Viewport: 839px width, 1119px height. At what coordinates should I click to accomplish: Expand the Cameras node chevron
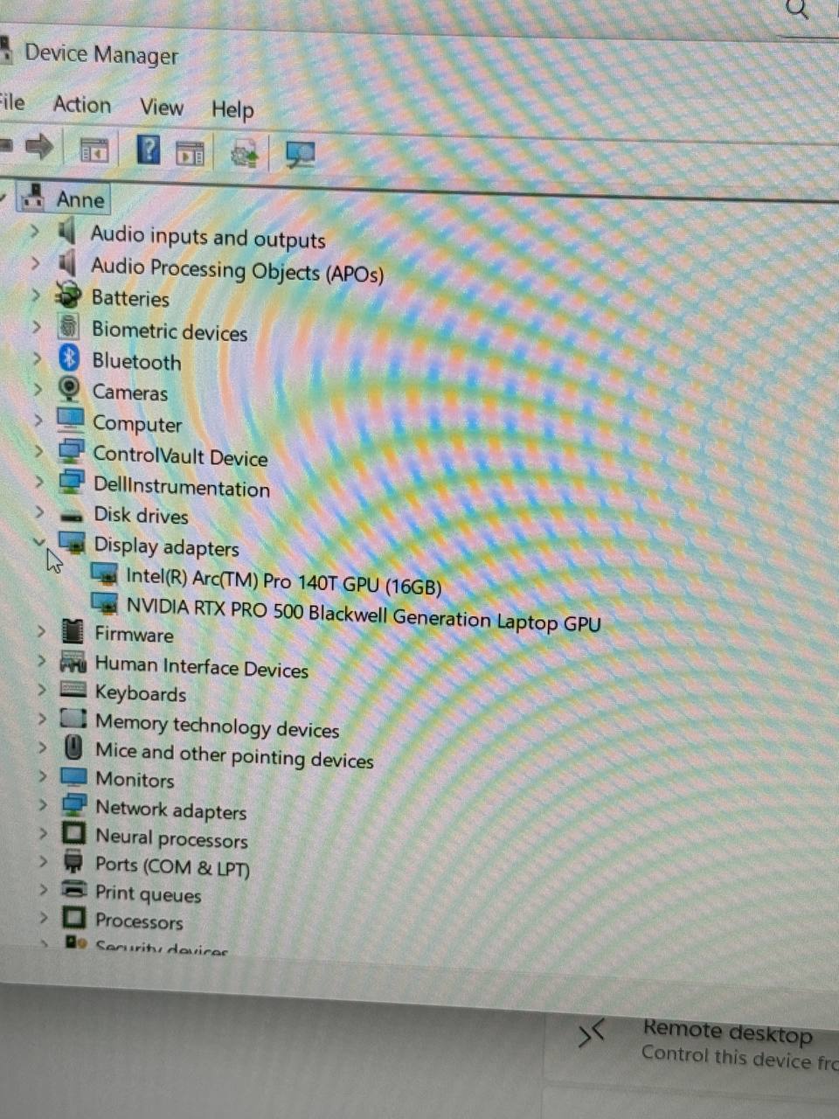(x=38, y=389)
